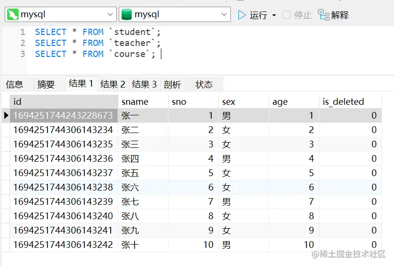Click the age column header
394x267 pixels.
click(294, 102)
